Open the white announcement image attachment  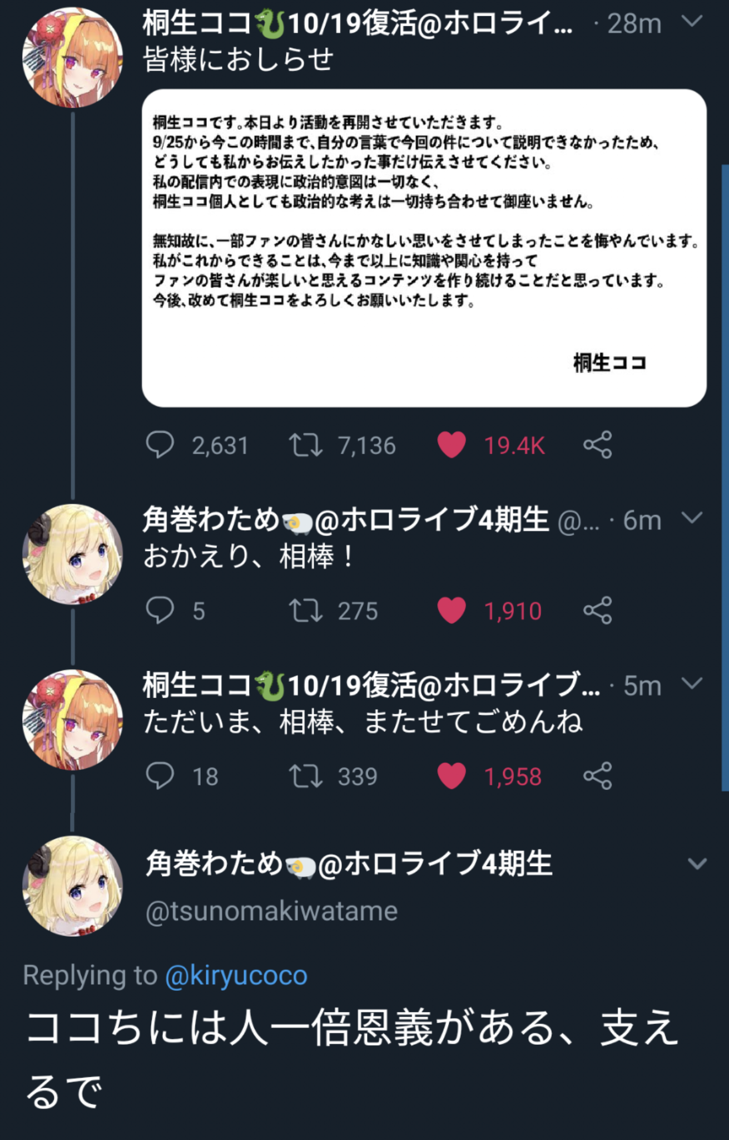424,248
